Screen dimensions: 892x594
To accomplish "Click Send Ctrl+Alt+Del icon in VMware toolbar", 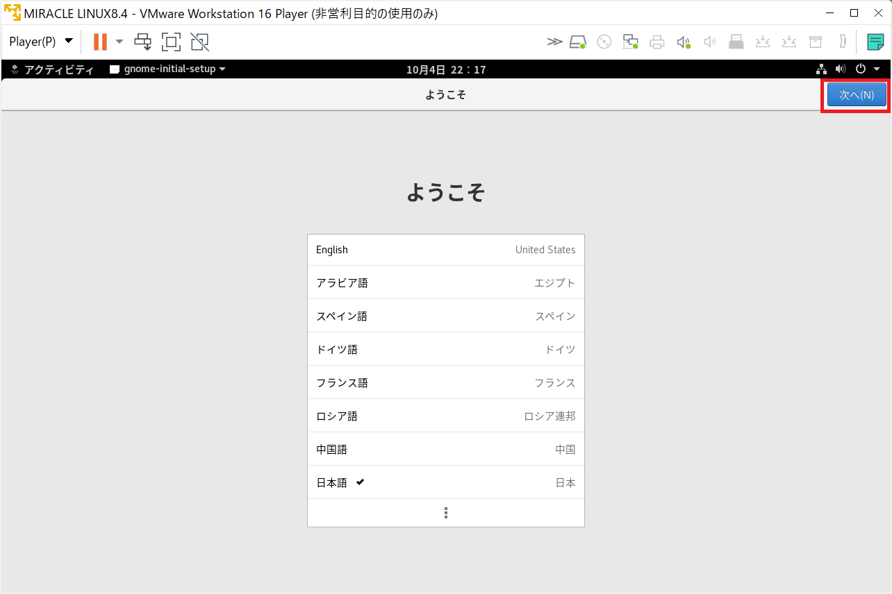I will coord(143,42).
